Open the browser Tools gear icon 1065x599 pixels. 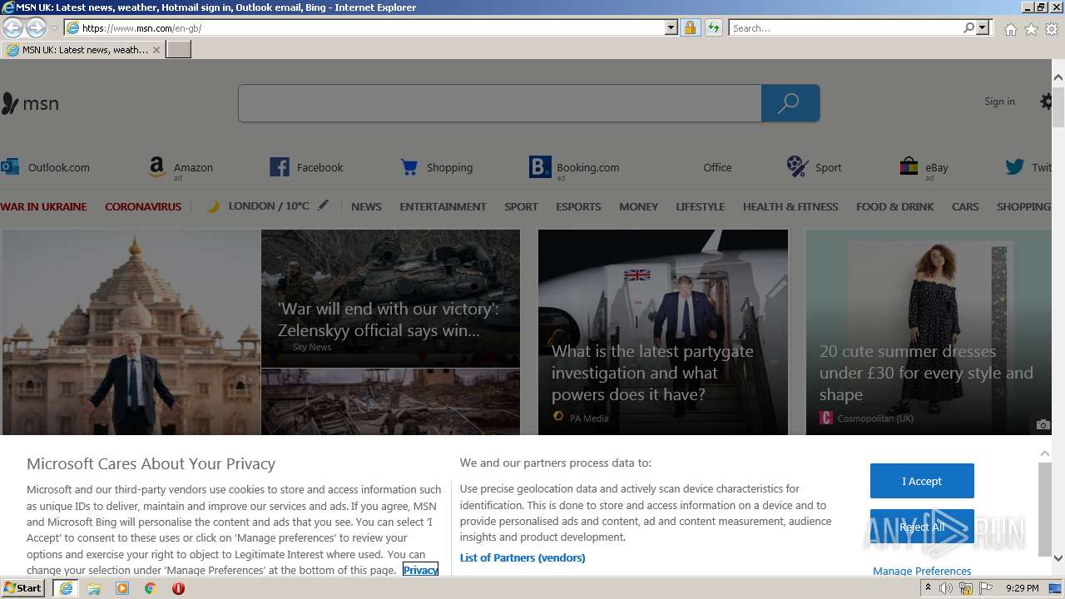(1052, 28)
